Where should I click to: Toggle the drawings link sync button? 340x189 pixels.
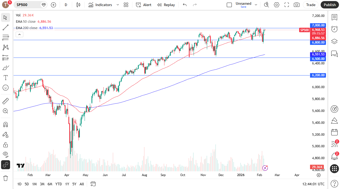click(x=6, y=165)
